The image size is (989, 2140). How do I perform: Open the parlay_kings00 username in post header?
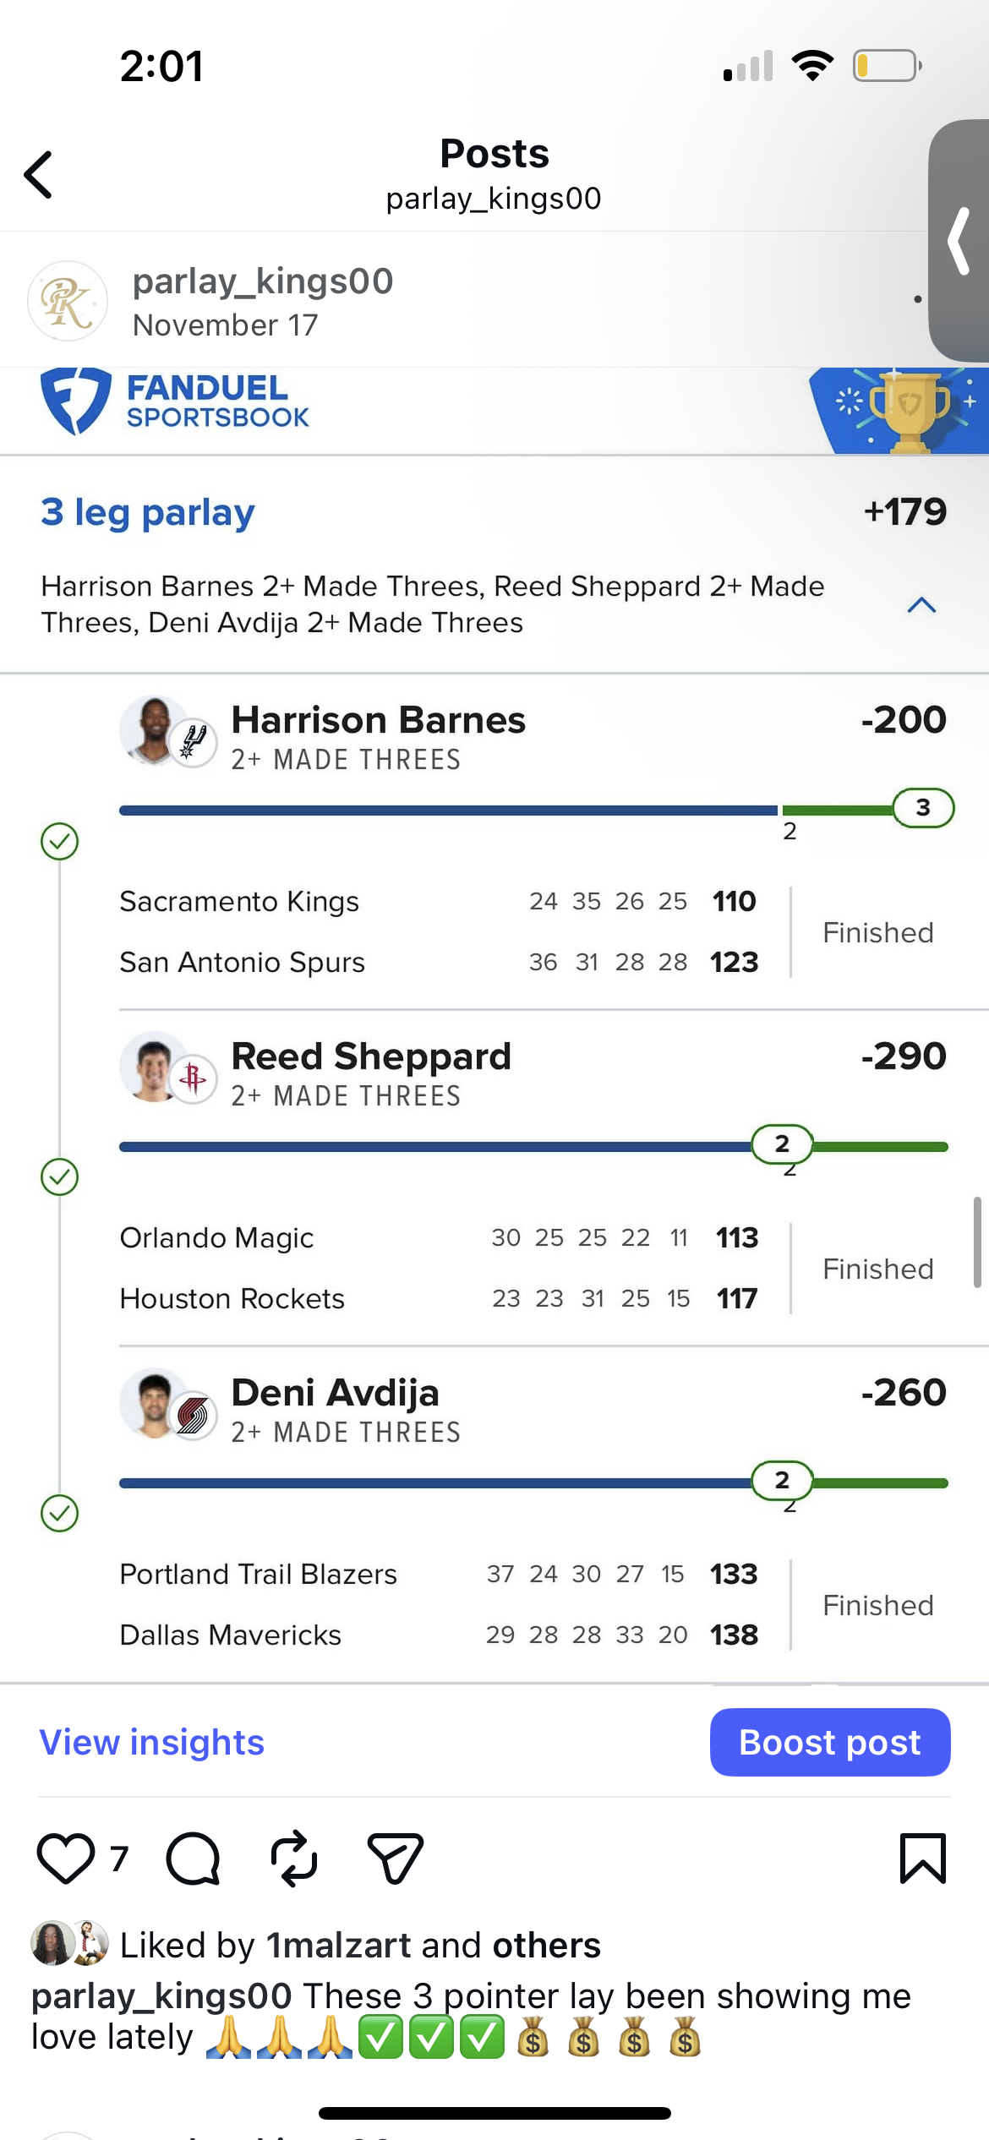click(x=263, y=281)
